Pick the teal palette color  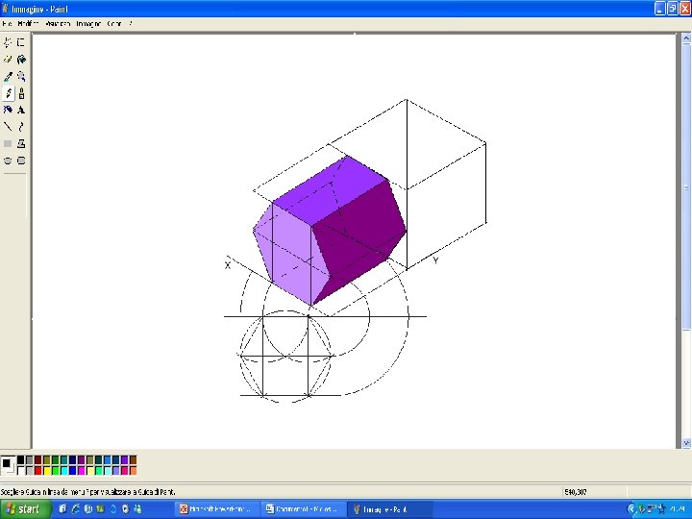(64, 460)
